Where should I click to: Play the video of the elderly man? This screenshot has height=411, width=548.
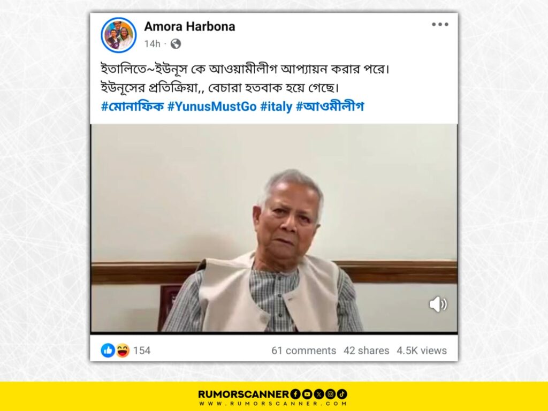tap(274, 228)
